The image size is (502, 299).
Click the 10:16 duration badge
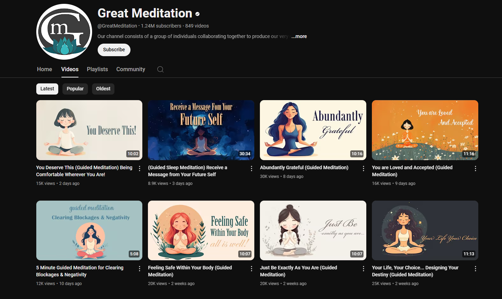coord(357,154)
